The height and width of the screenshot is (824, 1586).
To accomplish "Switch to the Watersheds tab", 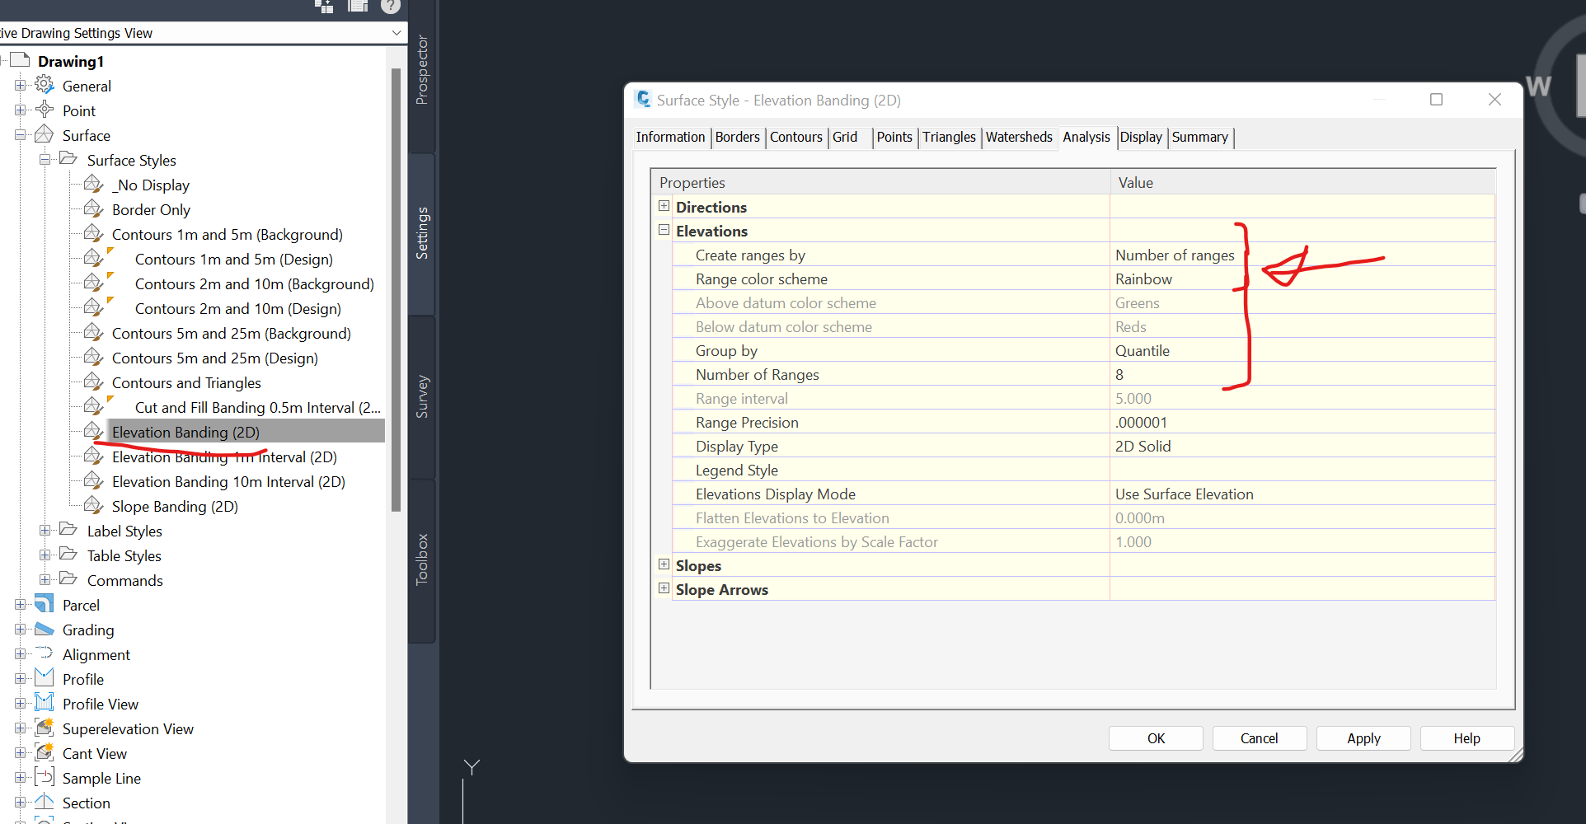I will (x=1019, y=137).
